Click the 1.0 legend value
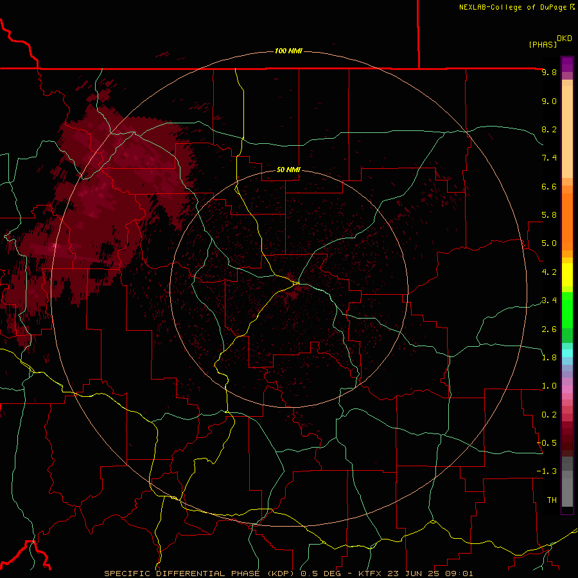Screen dimensions: 578x578 pyautogui.click(x=549, y=386)
